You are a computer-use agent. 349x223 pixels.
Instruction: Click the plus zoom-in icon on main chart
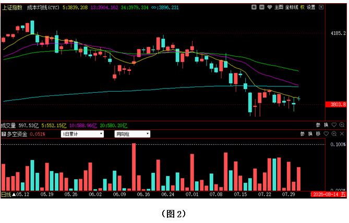pos(254,7)
